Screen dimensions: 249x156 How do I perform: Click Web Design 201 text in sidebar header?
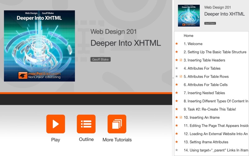coord(218,7)
